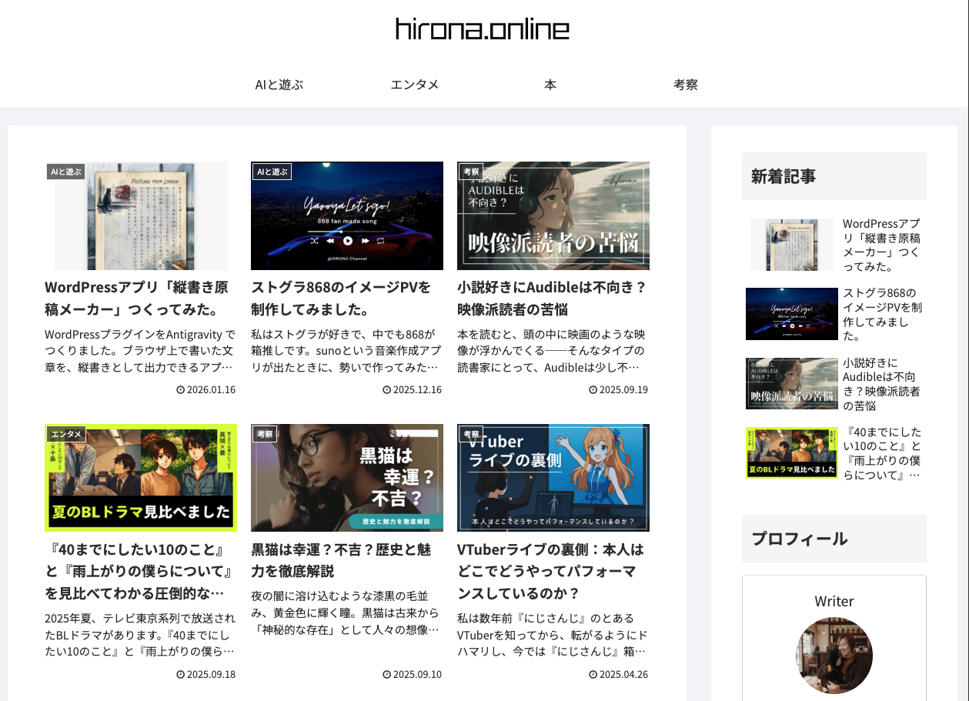This screenshot has height=701, width=969.
Task: Click the VTuberライブの裏側 article headline
Action: pyautogui.click(x=550, y=571)
